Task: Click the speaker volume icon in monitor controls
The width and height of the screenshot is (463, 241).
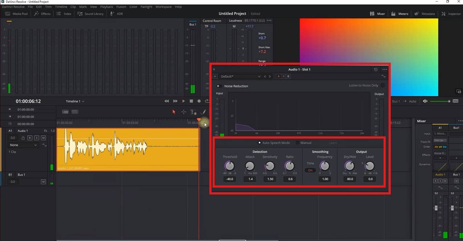Action: tap(425, 101)
